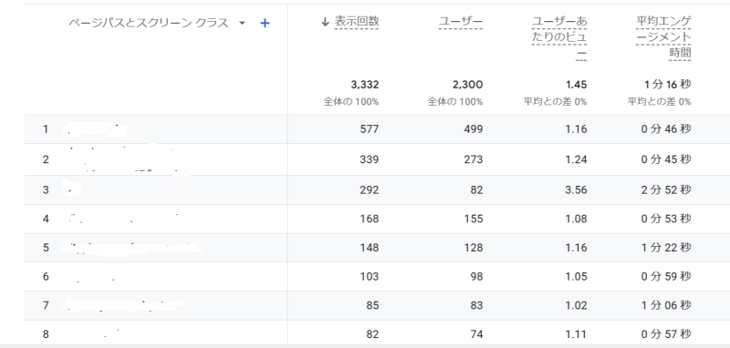This screenshot has height=348, width=730.
Task: Click the 2 分 52 秒 engagement cell
Action: (666, 189)
